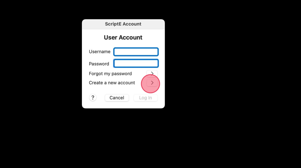Screen dimensions: 301x168
Task: Click the chevron beside Forgot my password
Action: coord(152,74)
